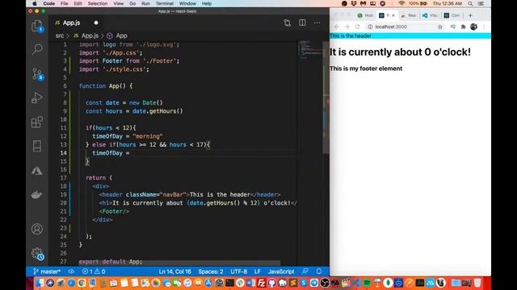Change indentation via Spaces: 2

211,271
